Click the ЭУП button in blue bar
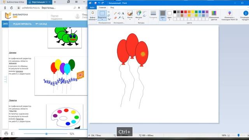Viewport: 249px width, 140px height. (5, 24)
